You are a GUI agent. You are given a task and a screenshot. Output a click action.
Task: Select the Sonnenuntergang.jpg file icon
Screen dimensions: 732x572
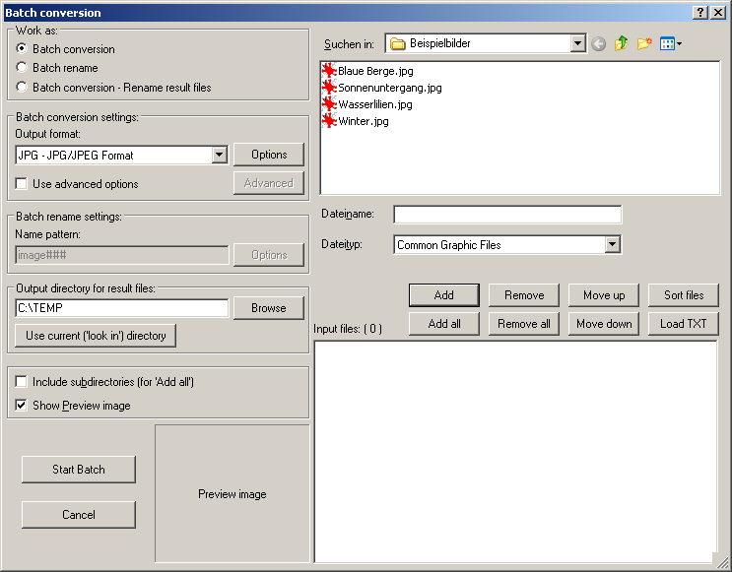point(329,88)
